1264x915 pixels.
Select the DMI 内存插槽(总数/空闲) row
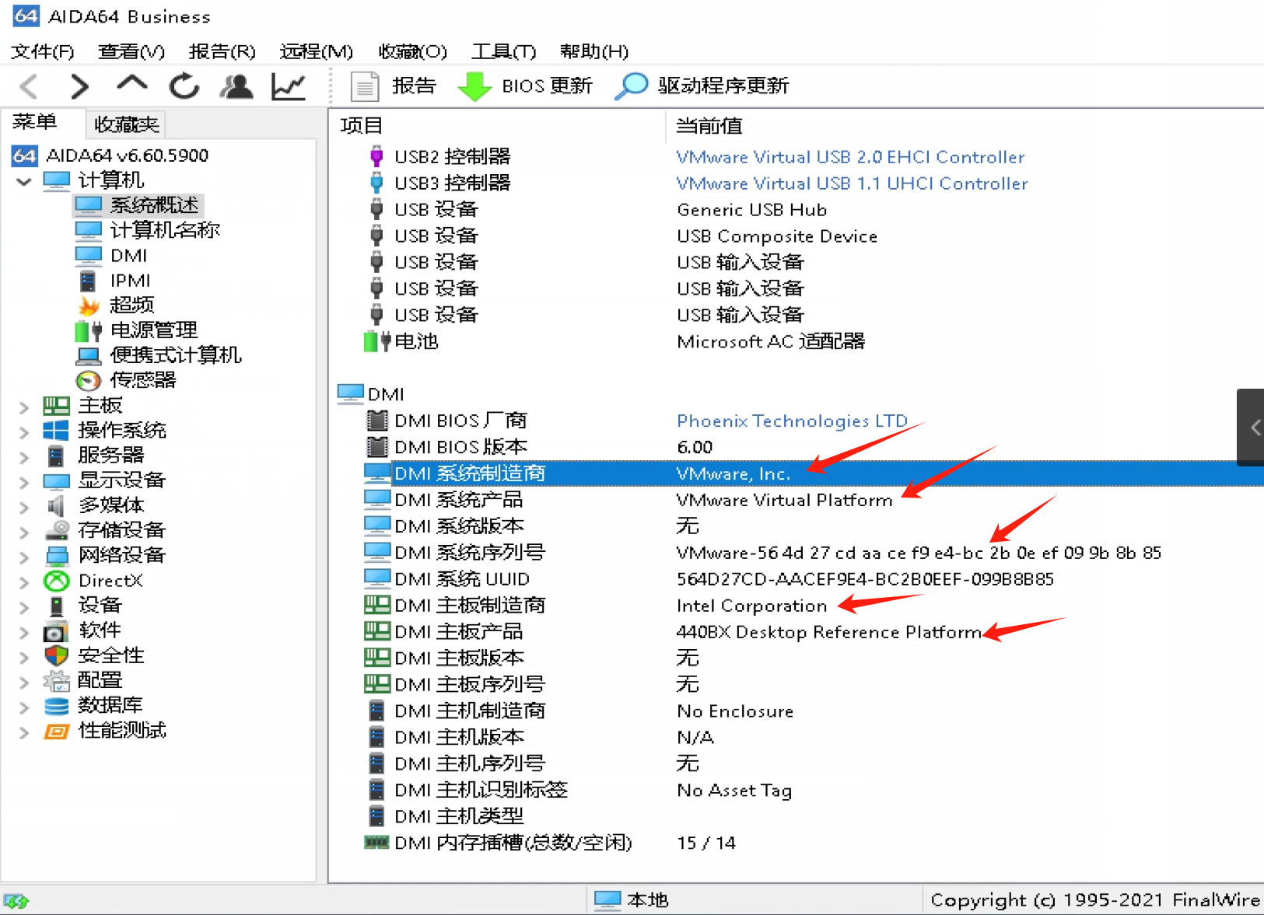[x=814, y=843]
